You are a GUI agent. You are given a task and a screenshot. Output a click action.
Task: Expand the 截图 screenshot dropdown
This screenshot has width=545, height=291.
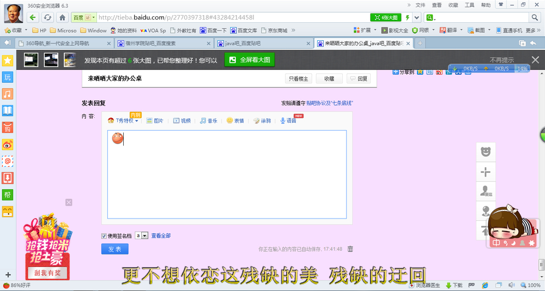coord(489,31)
